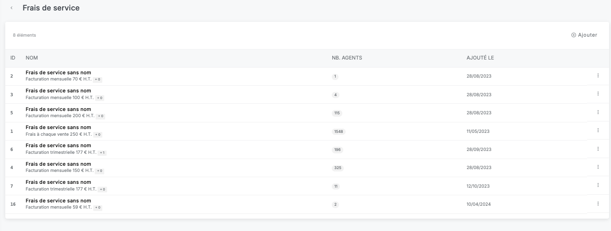The image size is (611, 231).
Task: Open the three-dot menu for row ID 7
Action: (598, 185)
